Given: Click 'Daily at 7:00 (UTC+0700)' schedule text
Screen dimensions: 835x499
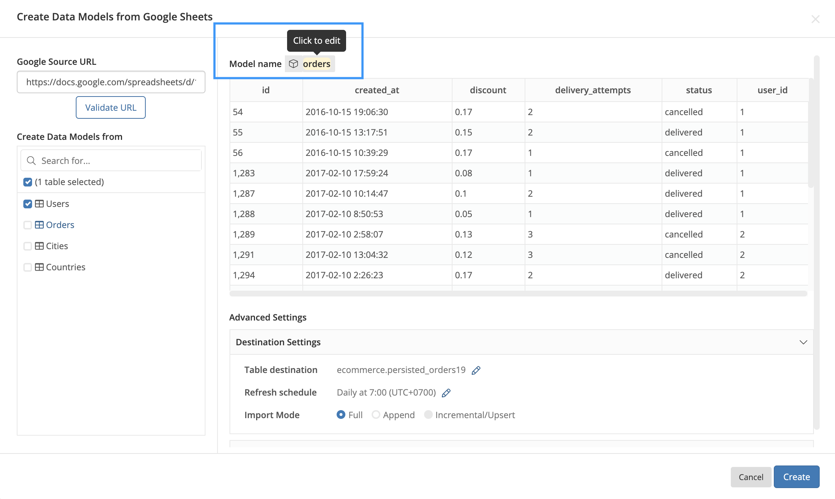Looking at the screenshot, I should coord(386,392).
